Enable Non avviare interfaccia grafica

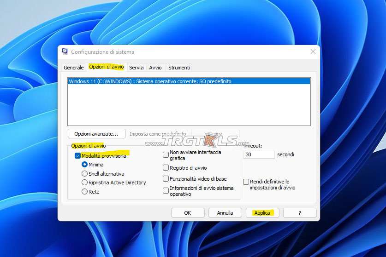coord(166,155)
